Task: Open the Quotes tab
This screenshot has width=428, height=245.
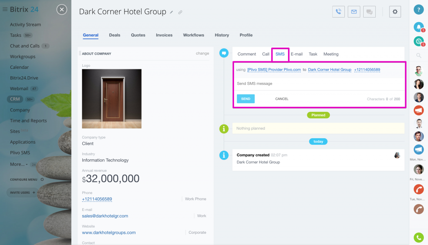Action: [x=138, y=35]
